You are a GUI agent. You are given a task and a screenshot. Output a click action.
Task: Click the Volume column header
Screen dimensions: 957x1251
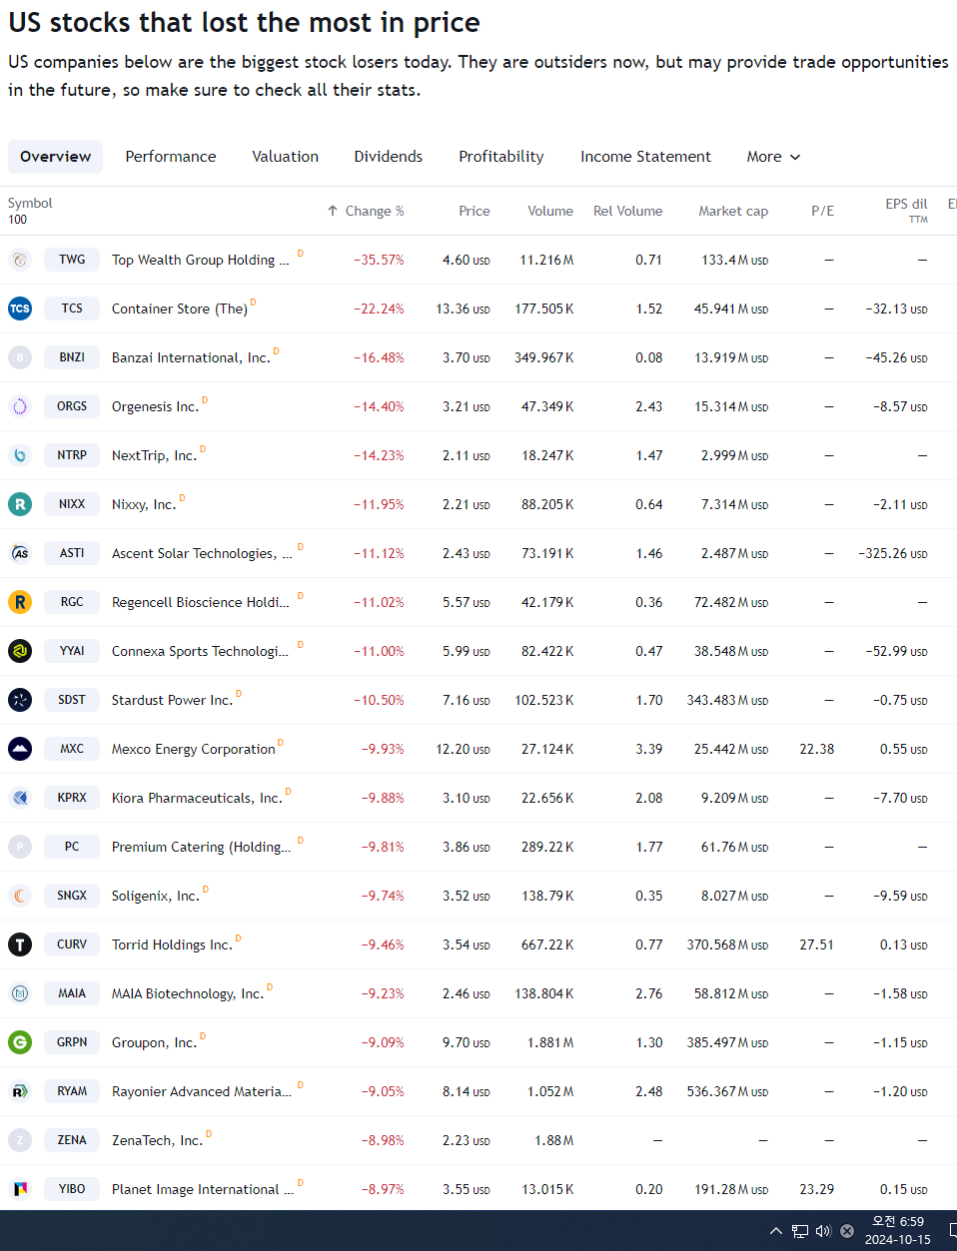550,211
